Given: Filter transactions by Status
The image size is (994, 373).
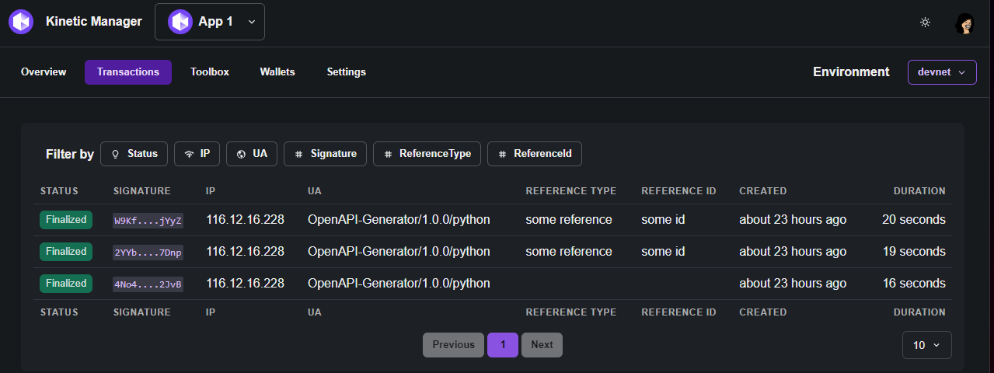Looking at the screenshot, I should [134, 154].
